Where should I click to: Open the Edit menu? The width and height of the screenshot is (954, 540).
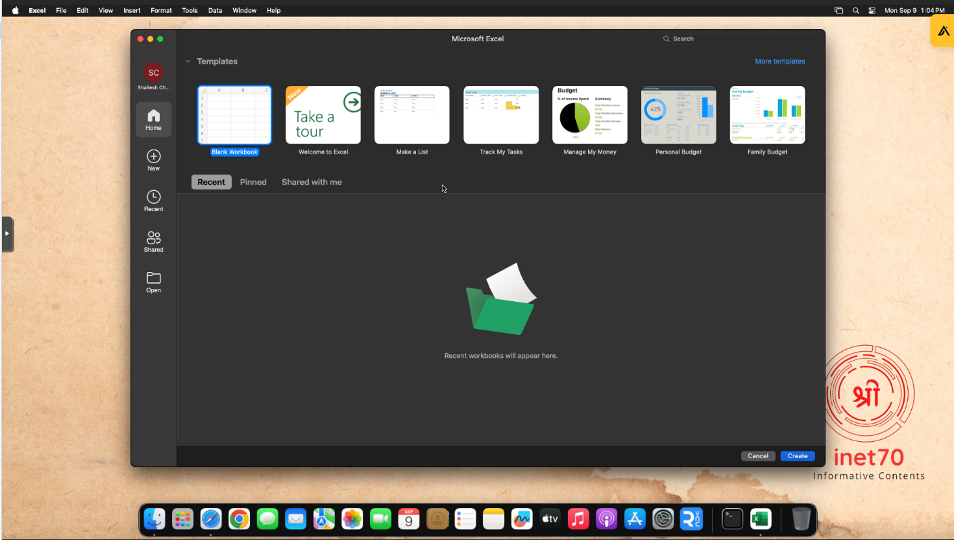pyautogui.click(x=83, y=10)
